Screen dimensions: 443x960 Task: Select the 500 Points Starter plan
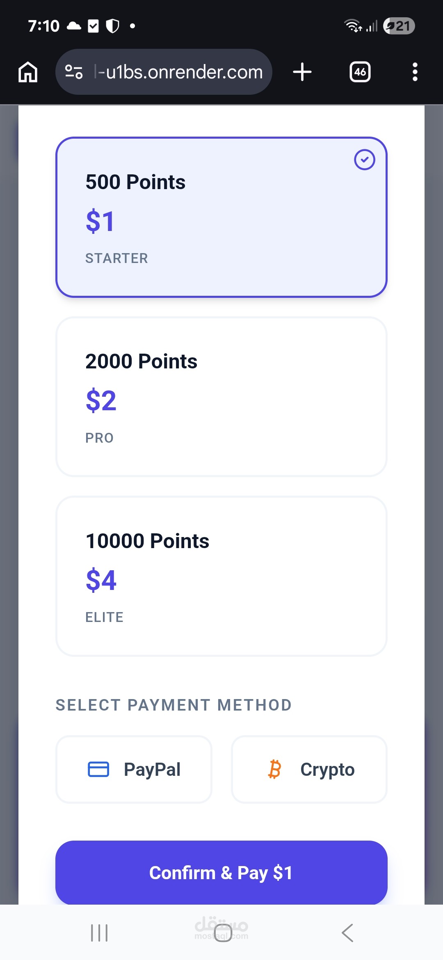[221, 217]
